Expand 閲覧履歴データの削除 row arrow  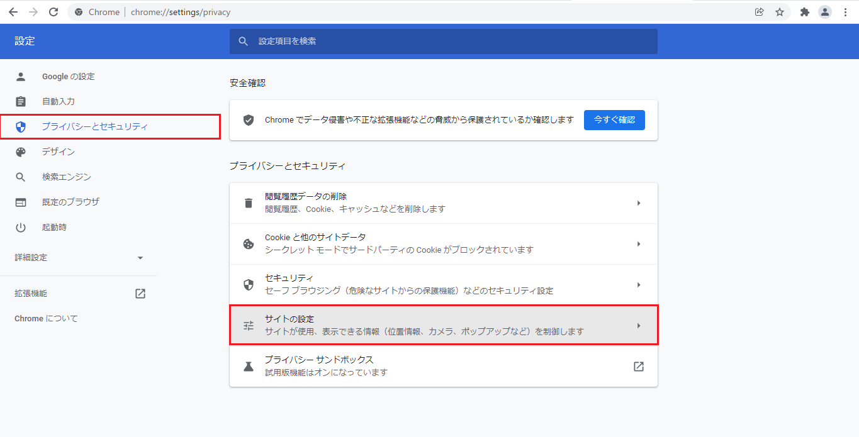(638, 203)
